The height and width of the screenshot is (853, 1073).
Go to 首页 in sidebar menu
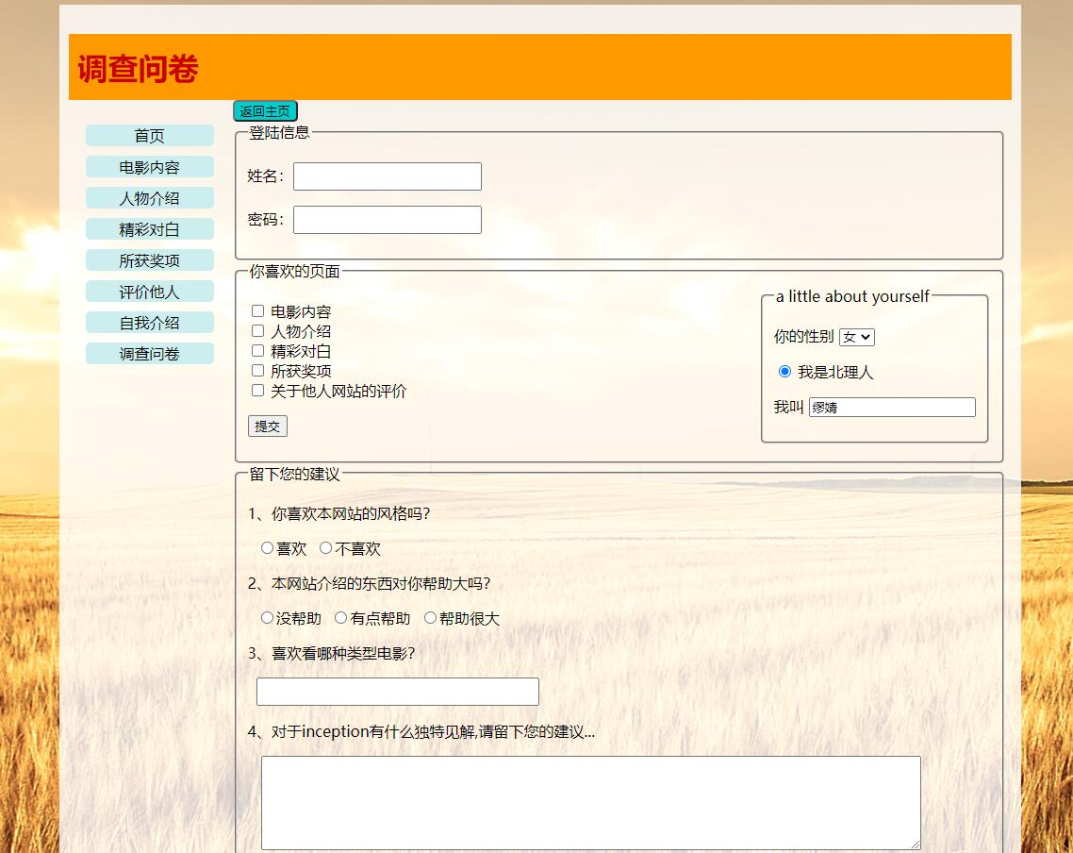click(x=149, y=136)
